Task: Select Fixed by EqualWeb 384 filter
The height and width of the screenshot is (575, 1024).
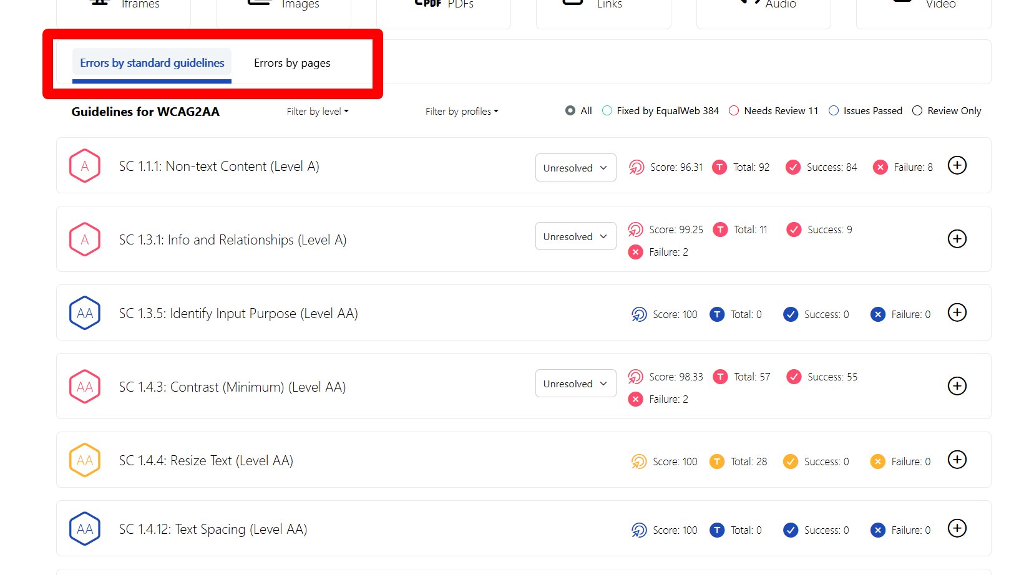Action: coord(607,111)
